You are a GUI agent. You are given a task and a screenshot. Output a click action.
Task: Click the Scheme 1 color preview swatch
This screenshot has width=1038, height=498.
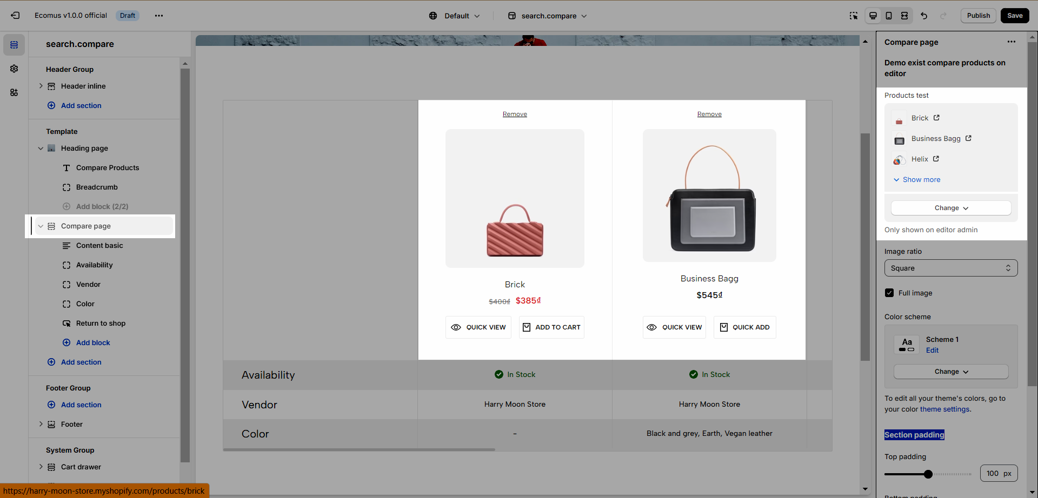907,345
